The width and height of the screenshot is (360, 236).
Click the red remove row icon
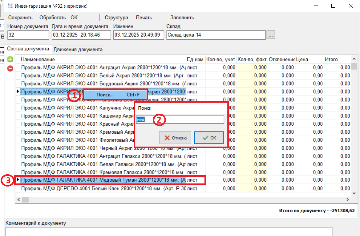click(10, 69)
